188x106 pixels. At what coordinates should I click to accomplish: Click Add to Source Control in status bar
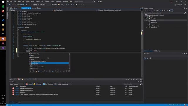pyautogui.click(x=175, y=105)
